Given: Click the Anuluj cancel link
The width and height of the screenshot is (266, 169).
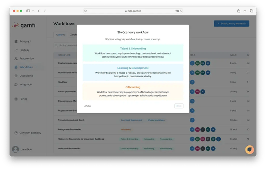Looking at the screenshot, I should pos(87,106).
